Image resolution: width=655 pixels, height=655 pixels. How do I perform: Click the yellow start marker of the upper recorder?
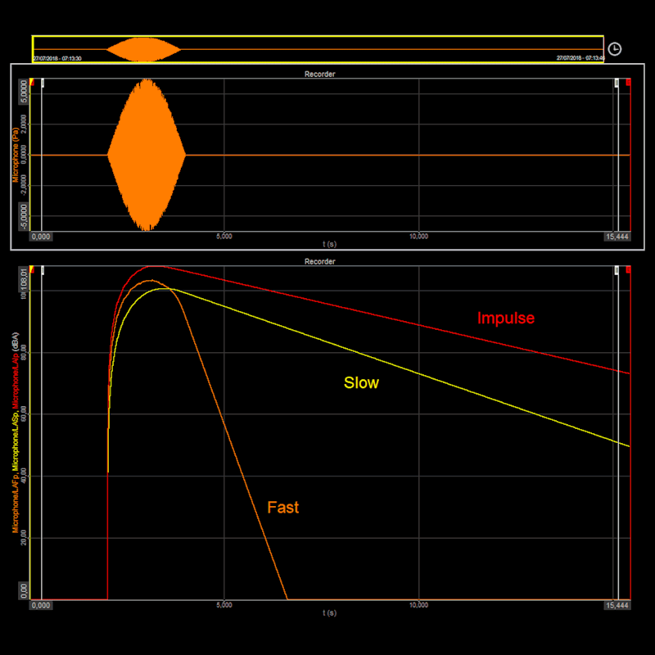click(x=32, y=83)
